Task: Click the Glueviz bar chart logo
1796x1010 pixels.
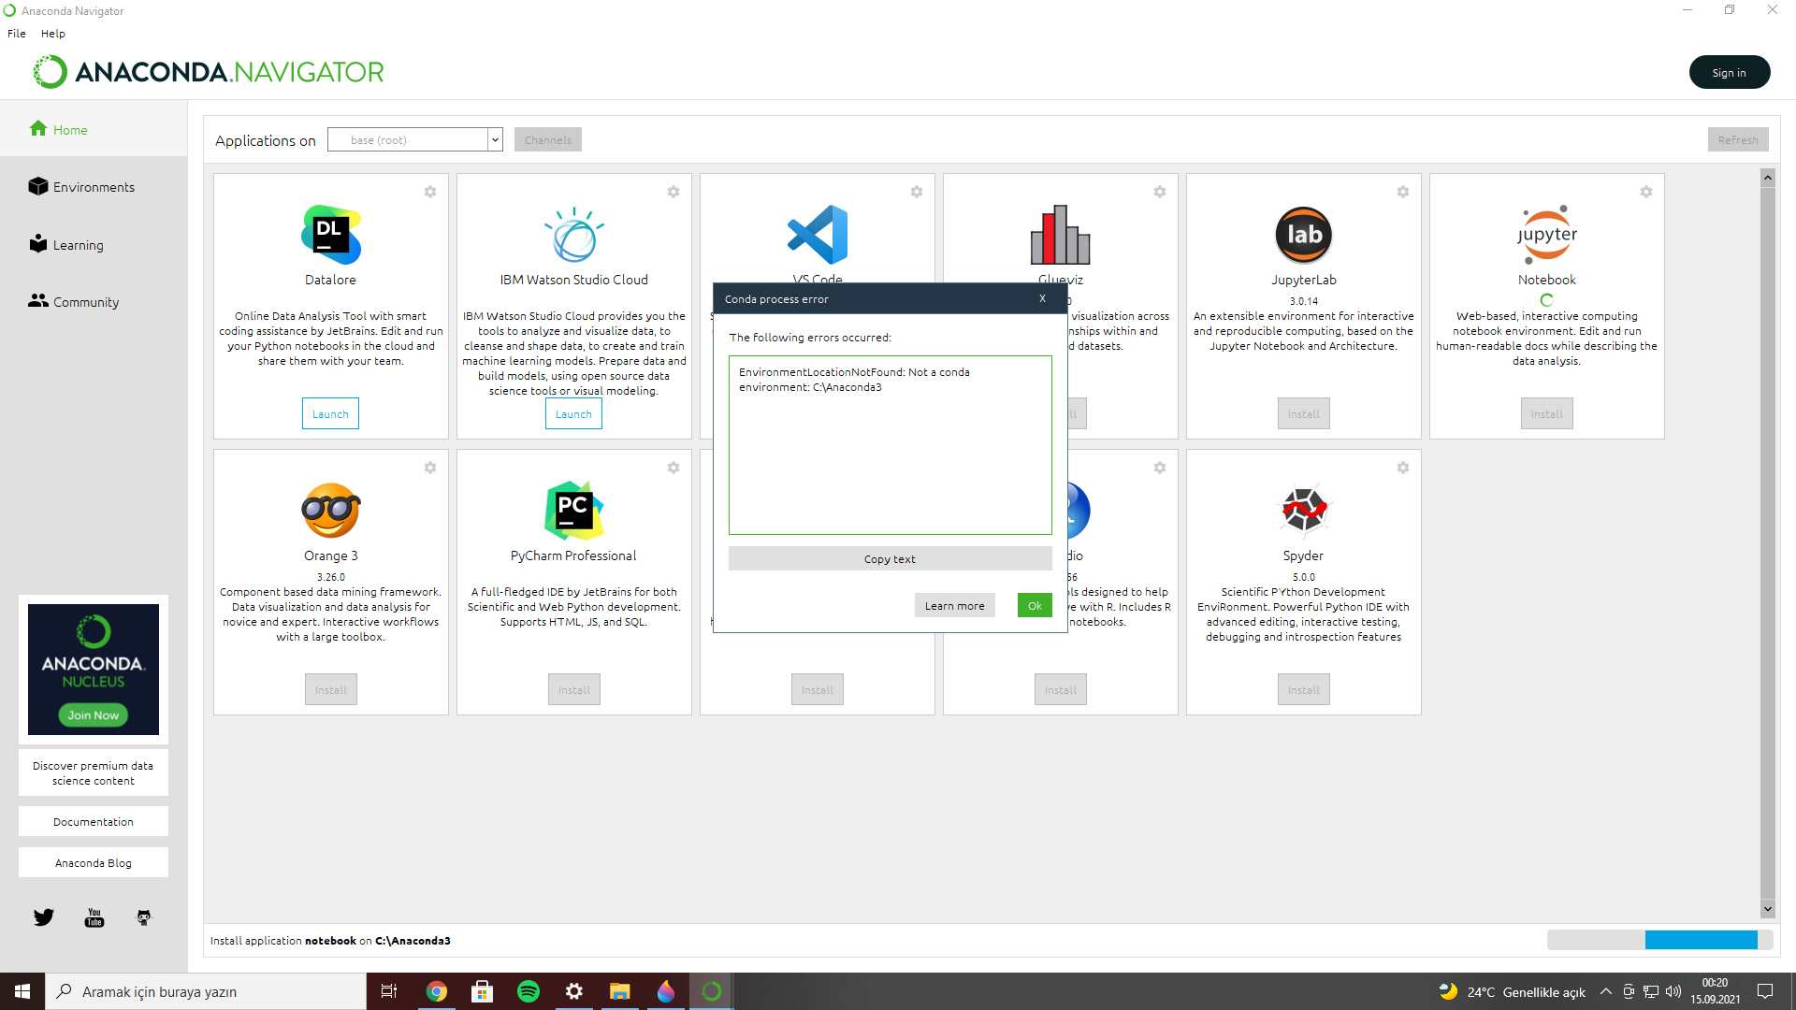Action: (1061, 235)
